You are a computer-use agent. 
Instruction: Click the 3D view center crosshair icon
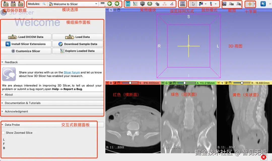(115, 10)
